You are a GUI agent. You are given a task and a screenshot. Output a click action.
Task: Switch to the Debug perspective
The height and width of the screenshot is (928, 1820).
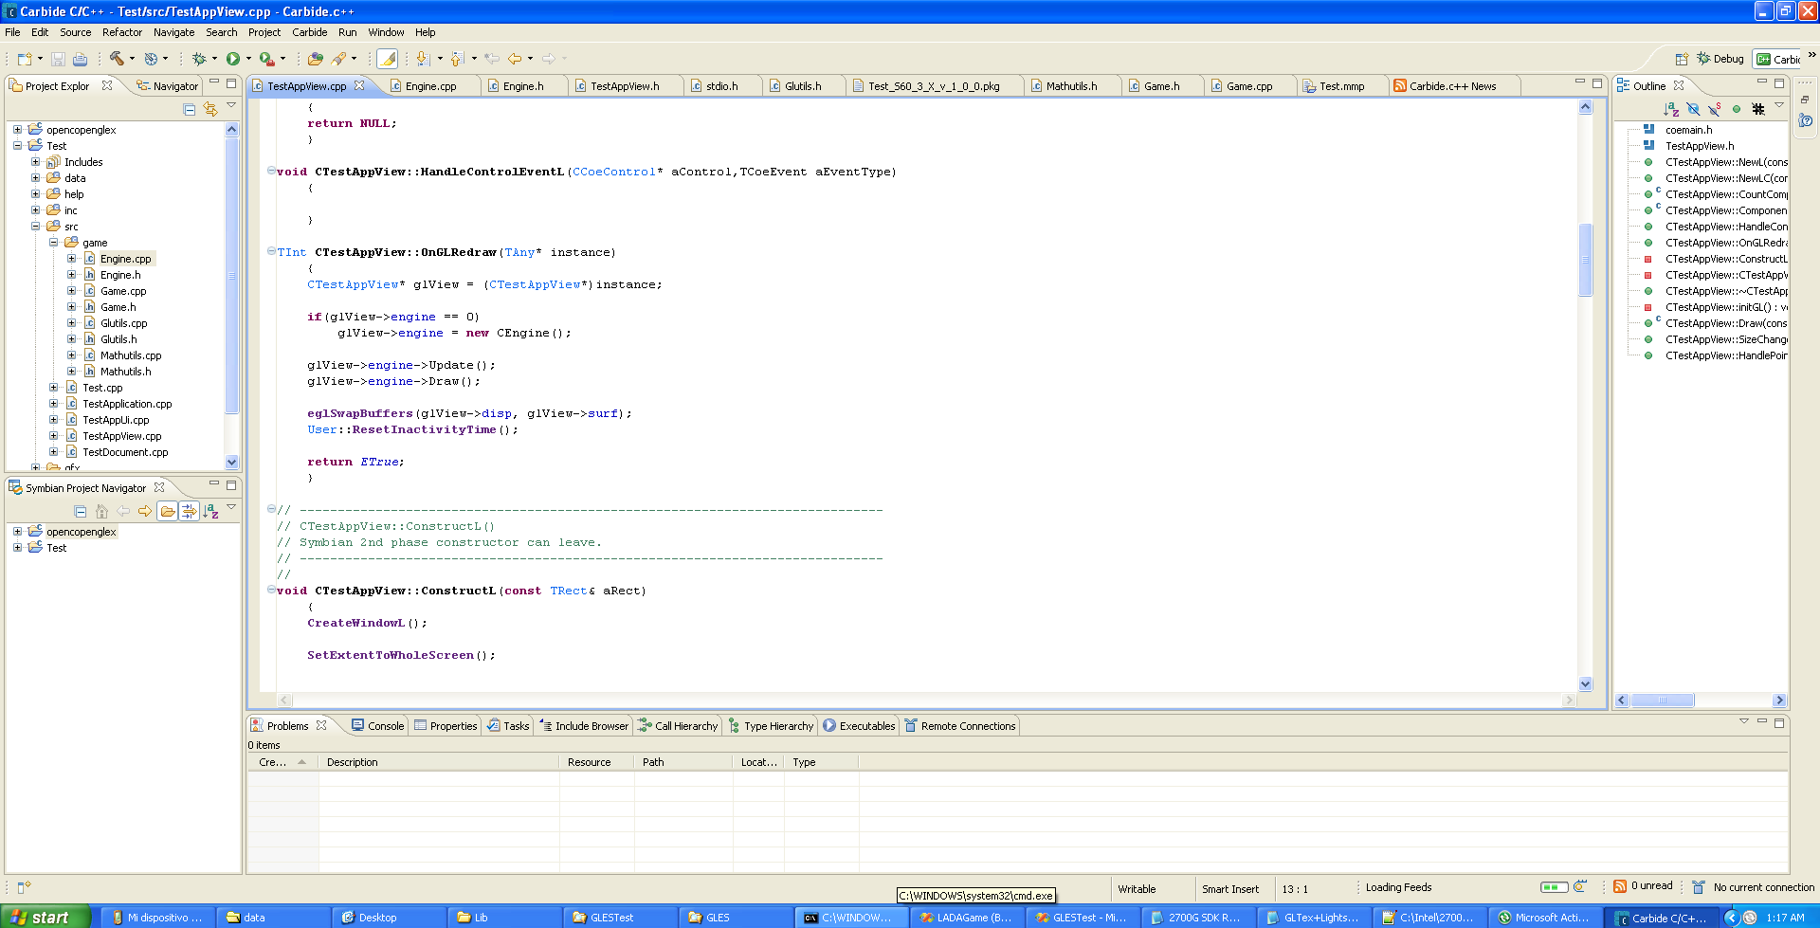click(x=1720, y=59)
